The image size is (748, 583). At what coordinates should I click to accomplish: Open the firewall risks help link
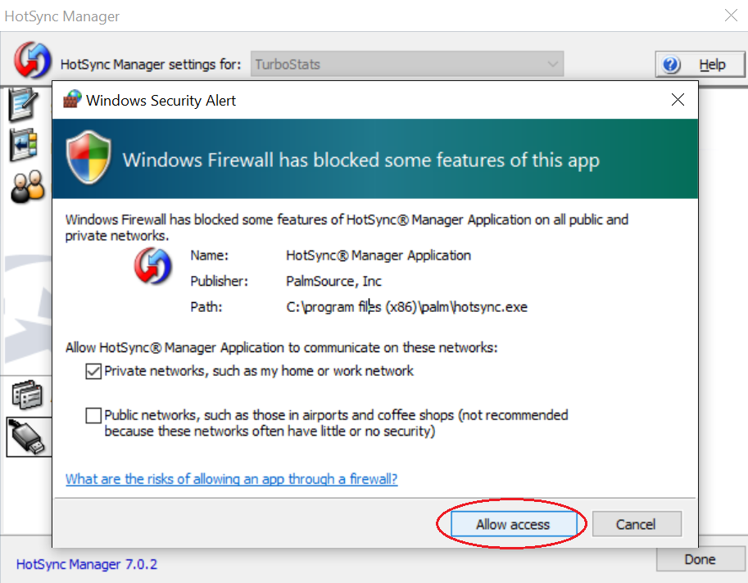[231, 479]
